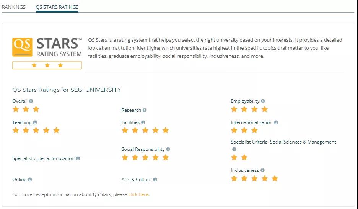Show info for the Online rating
The width and height of the screenshot is (358, 209).
[x=30, y=179]
